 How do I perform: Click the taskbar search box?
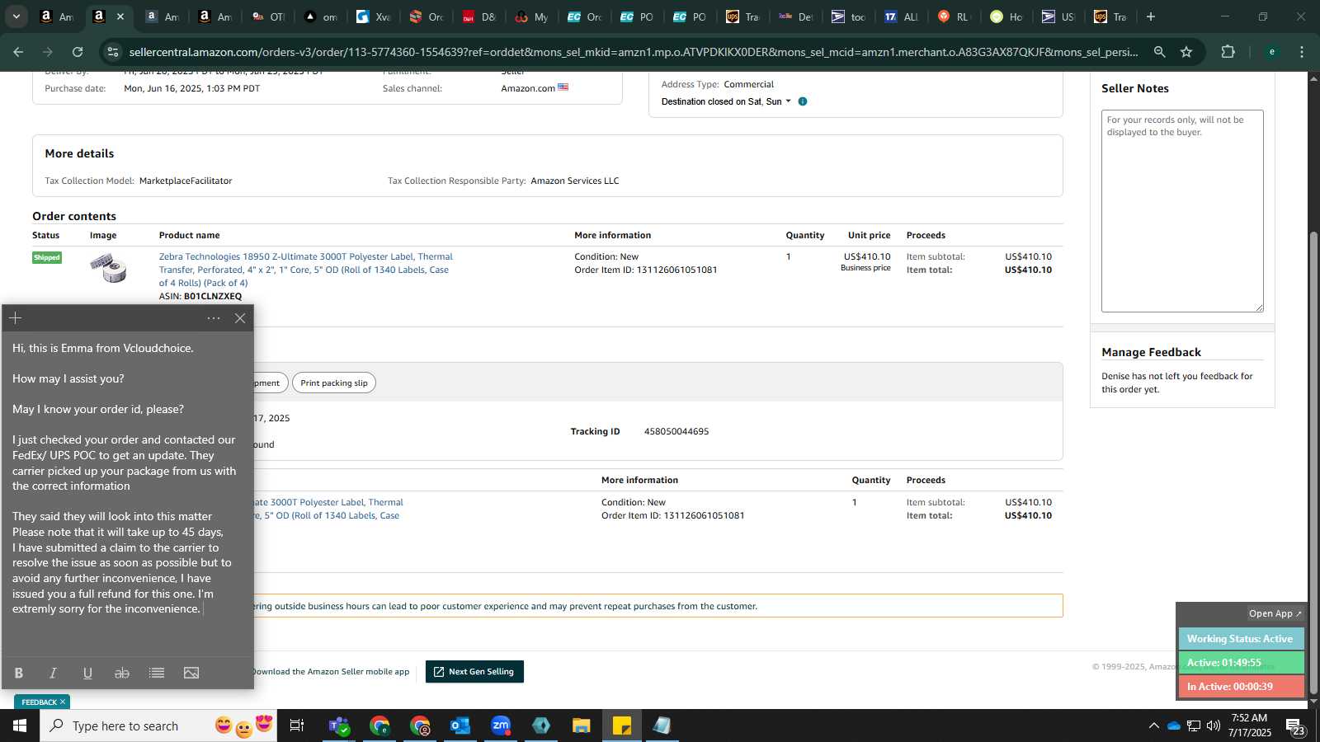157,726
